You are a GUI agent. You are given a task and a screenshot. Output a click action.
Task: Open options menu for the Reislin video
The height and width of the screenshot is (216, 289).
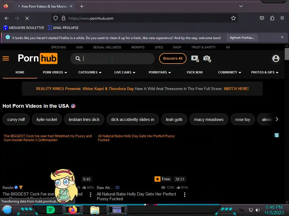point(91,195)
